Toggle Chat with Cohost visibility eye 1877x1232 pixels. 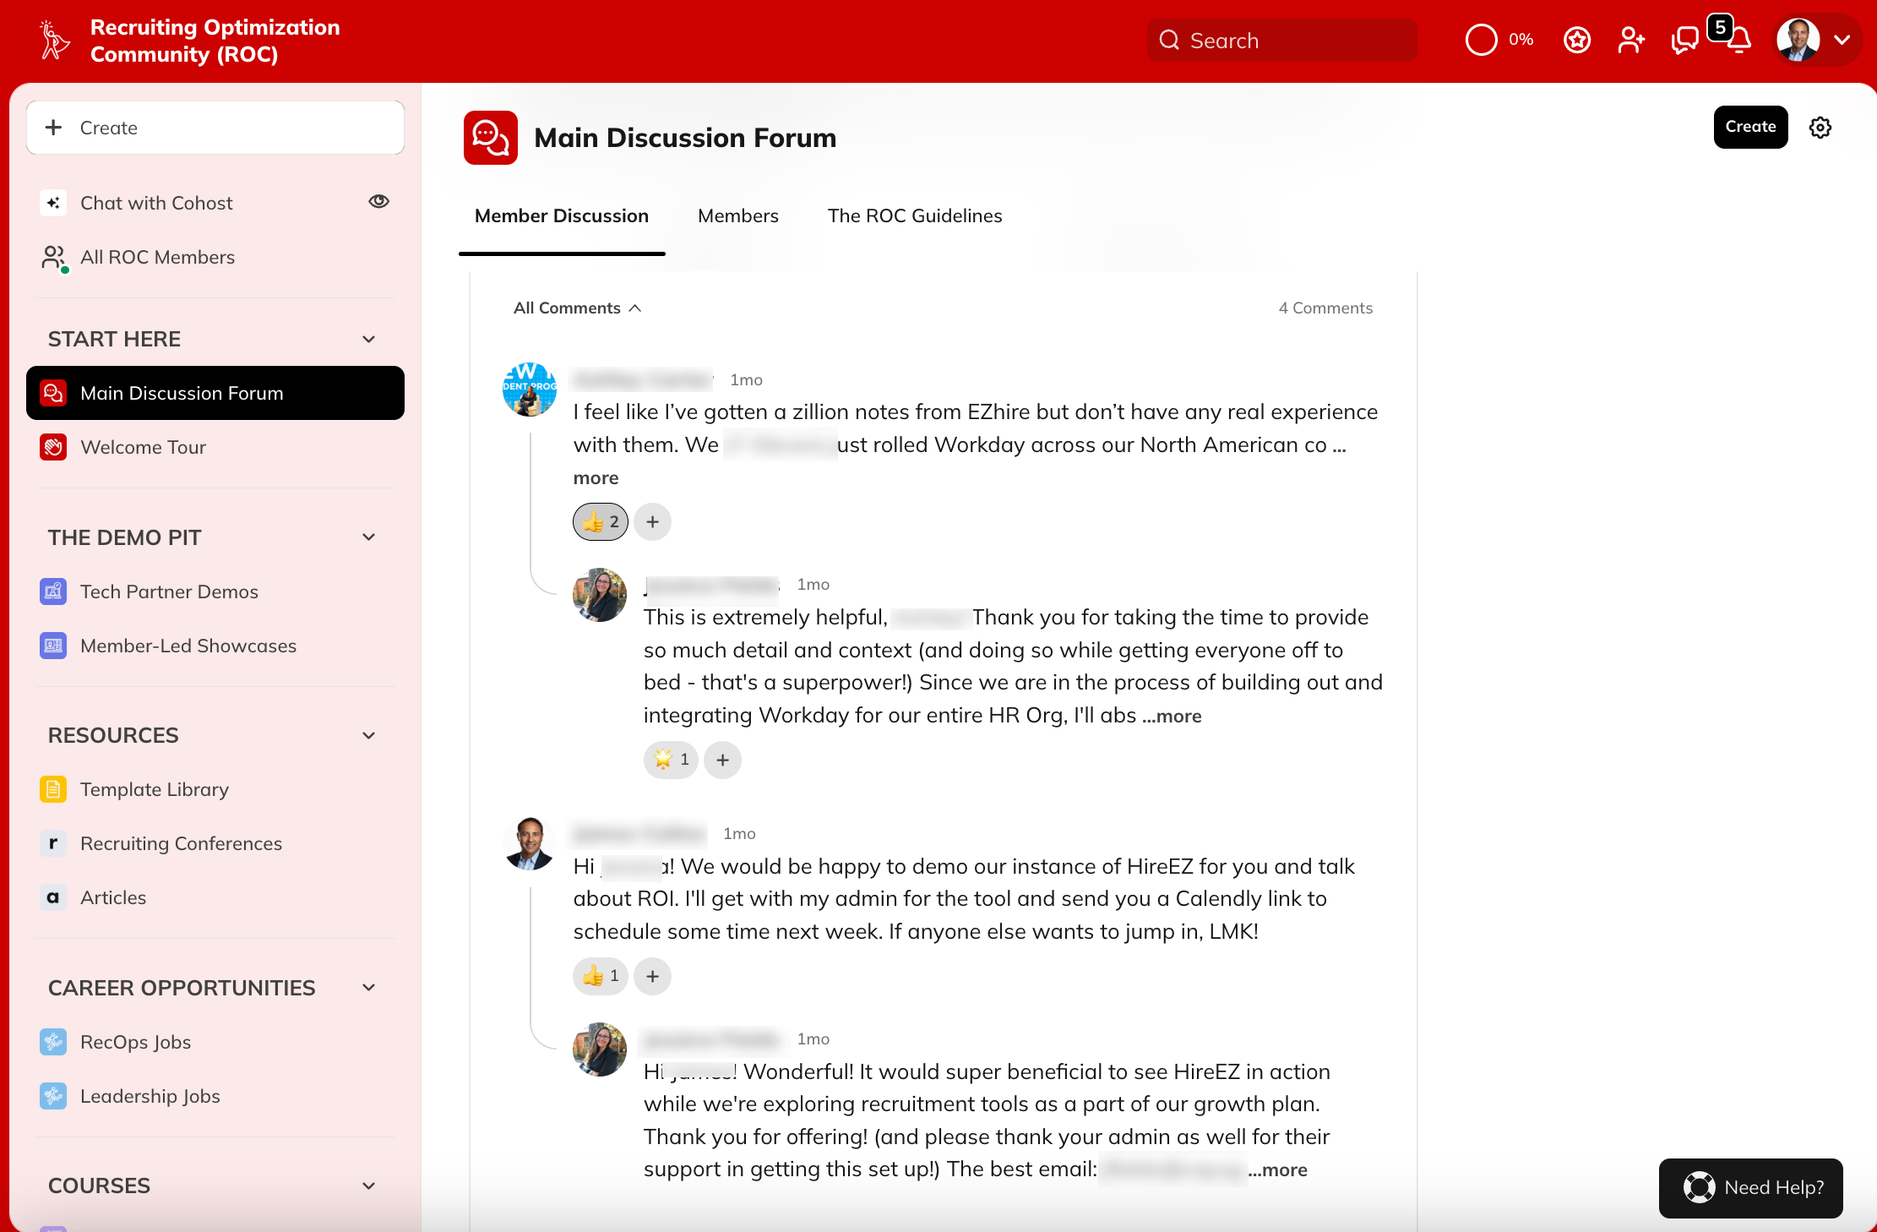point(378,201)
